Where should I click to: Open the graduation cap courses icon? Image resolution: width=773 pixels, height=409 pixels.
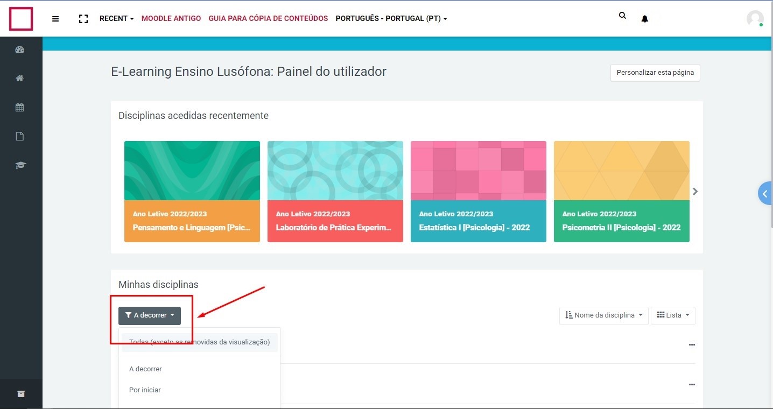pos(20,165)
